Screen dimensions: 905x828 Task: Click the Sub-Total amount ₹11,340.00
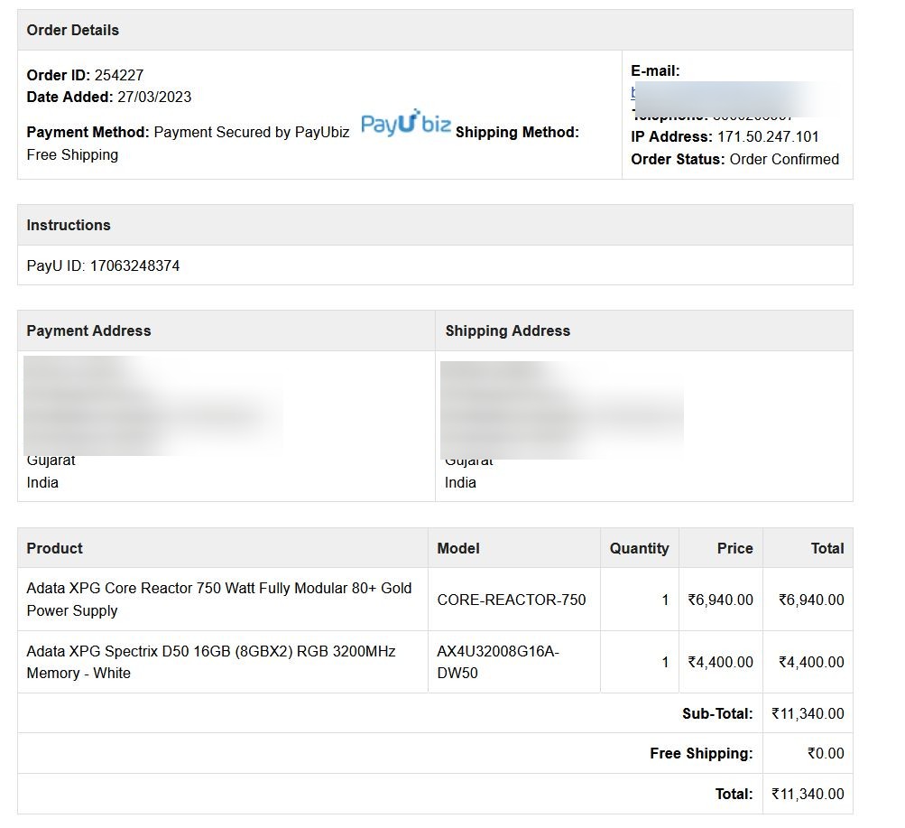(x=808, y=713)
